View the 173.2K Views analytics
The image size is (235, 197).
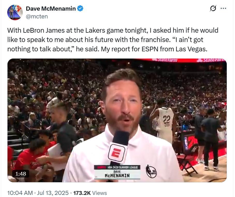click(90, 193)
